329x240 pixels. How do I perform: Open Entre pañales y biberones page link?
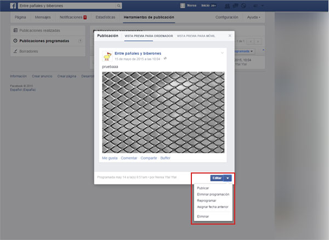[138, 53]
